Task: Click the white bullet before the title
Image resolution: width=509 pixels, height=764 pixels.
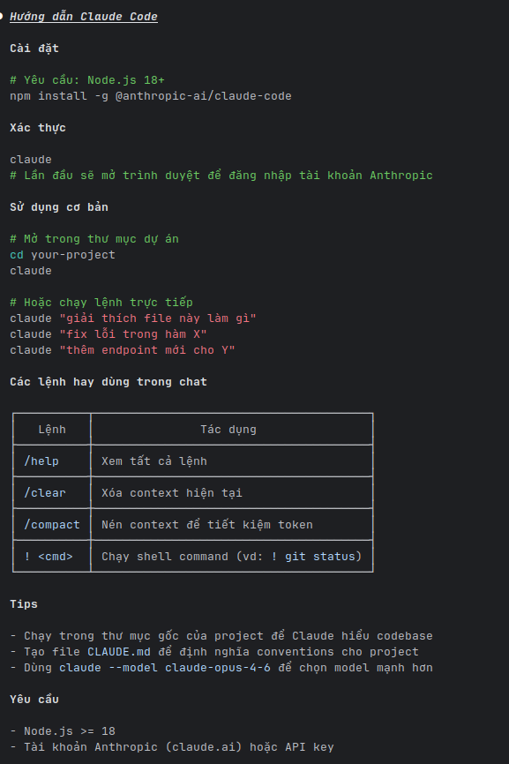Action: click(2, 16)
